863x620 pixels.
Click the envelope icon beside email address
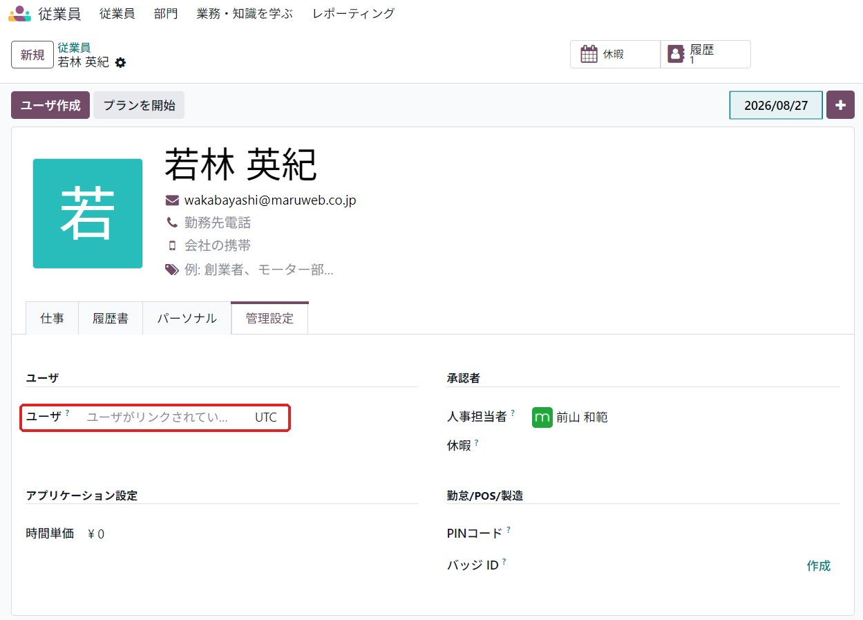(x=172, y=200)
